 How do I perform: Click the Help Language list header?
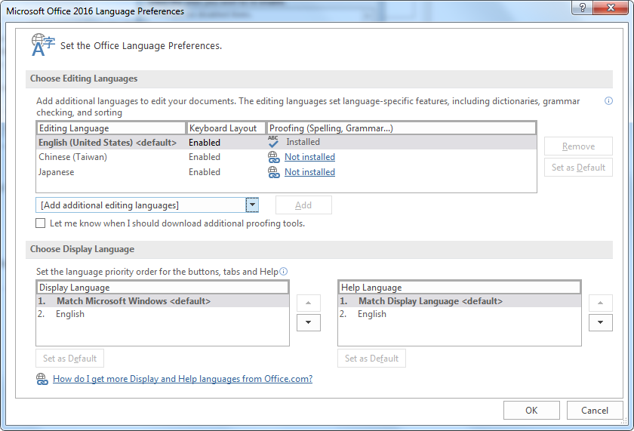[x=460, y=288]
